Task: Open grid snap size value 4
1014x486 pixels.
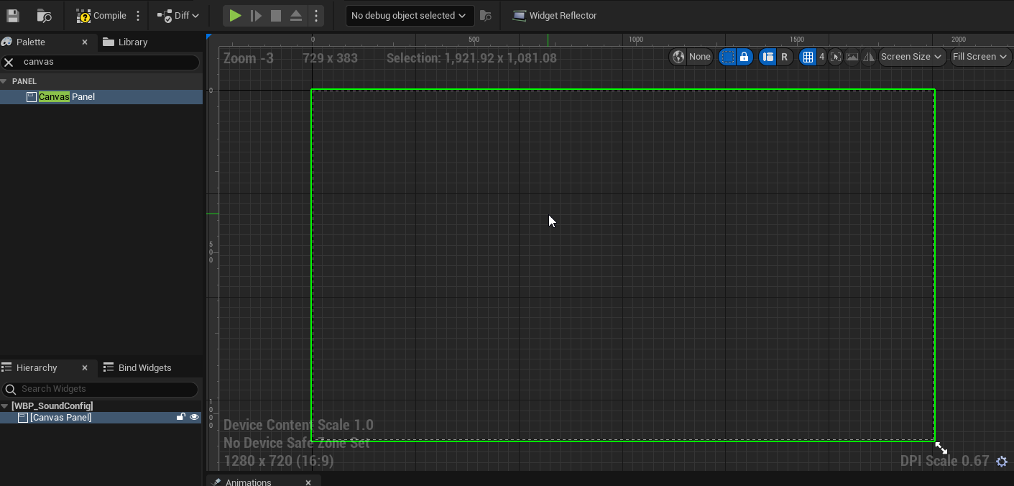Action: [821, 57]
